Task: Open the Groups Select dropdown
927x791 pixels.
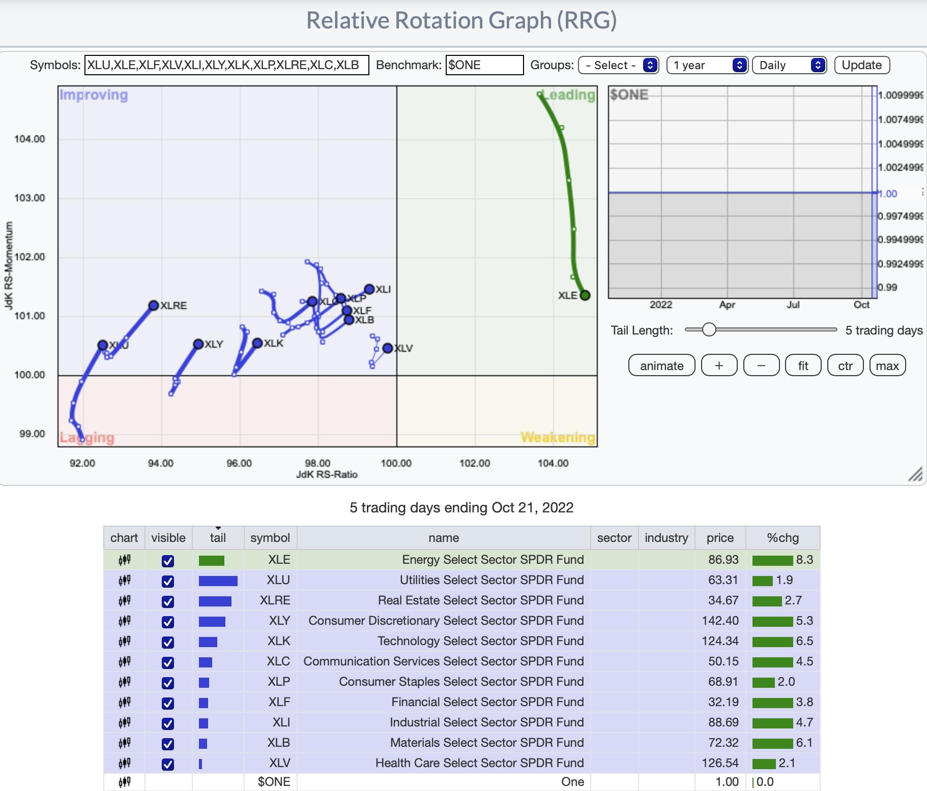Action: [x=618, y=65]
